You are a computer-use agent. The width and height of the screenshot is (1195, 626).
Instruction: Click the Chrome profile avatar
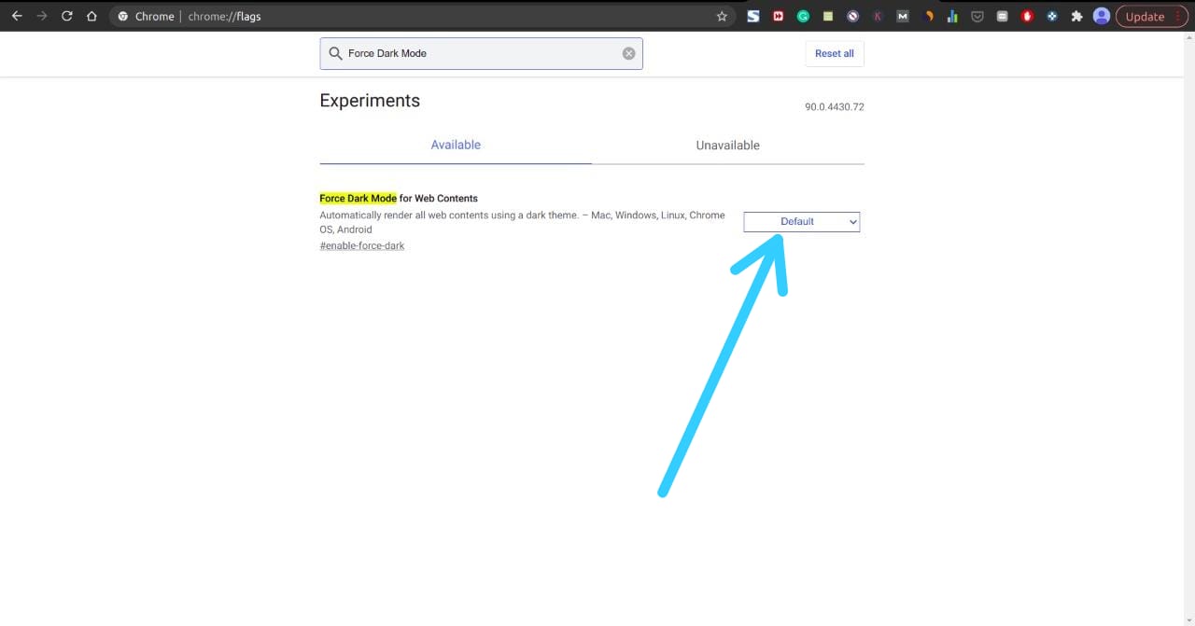click(x=1100, y=16)
